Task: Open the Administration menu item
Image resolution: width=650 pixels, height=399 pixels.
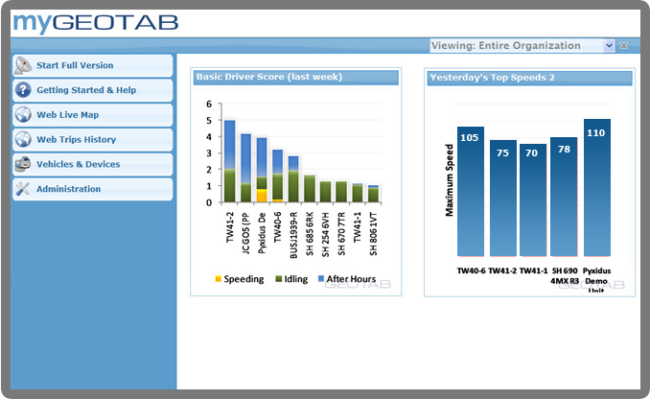Action: point(68,190)
